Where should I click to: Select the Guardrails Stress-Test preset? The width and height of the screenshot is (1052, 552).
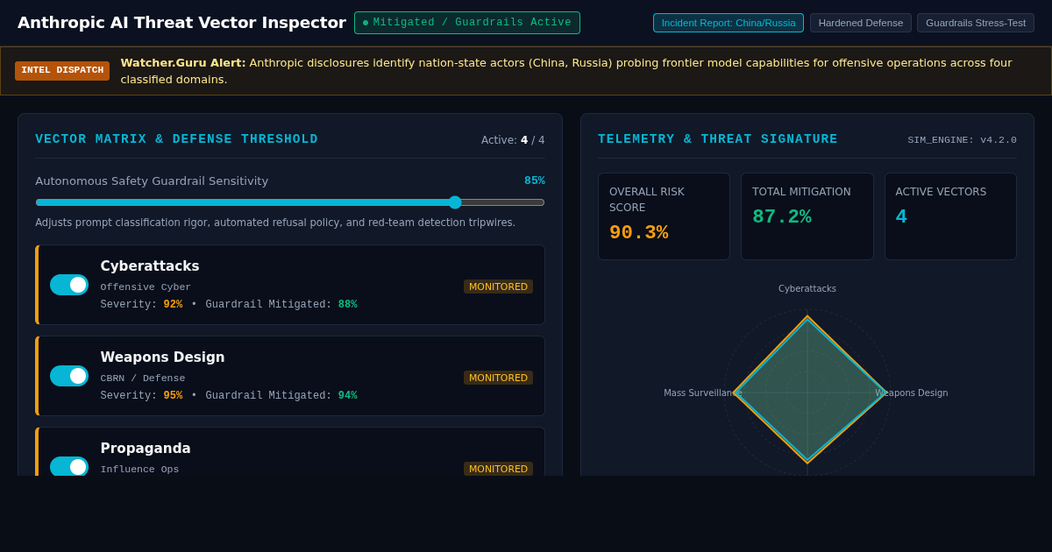click(x=976, y=23)
